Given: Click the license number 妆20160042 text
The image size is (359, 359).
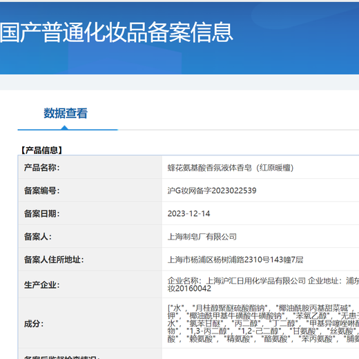Looking at the screenshot, I should pyautogui.click(x=189, y=289).
